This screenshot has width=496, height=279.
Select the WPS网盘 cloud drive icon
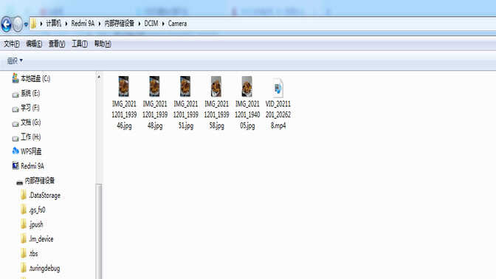click(x=15, y=151)
